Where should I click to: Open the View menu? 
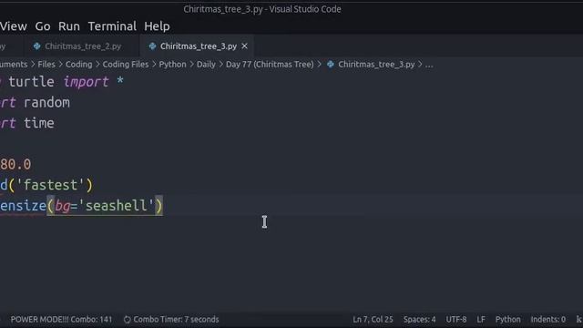click(14, 26)
